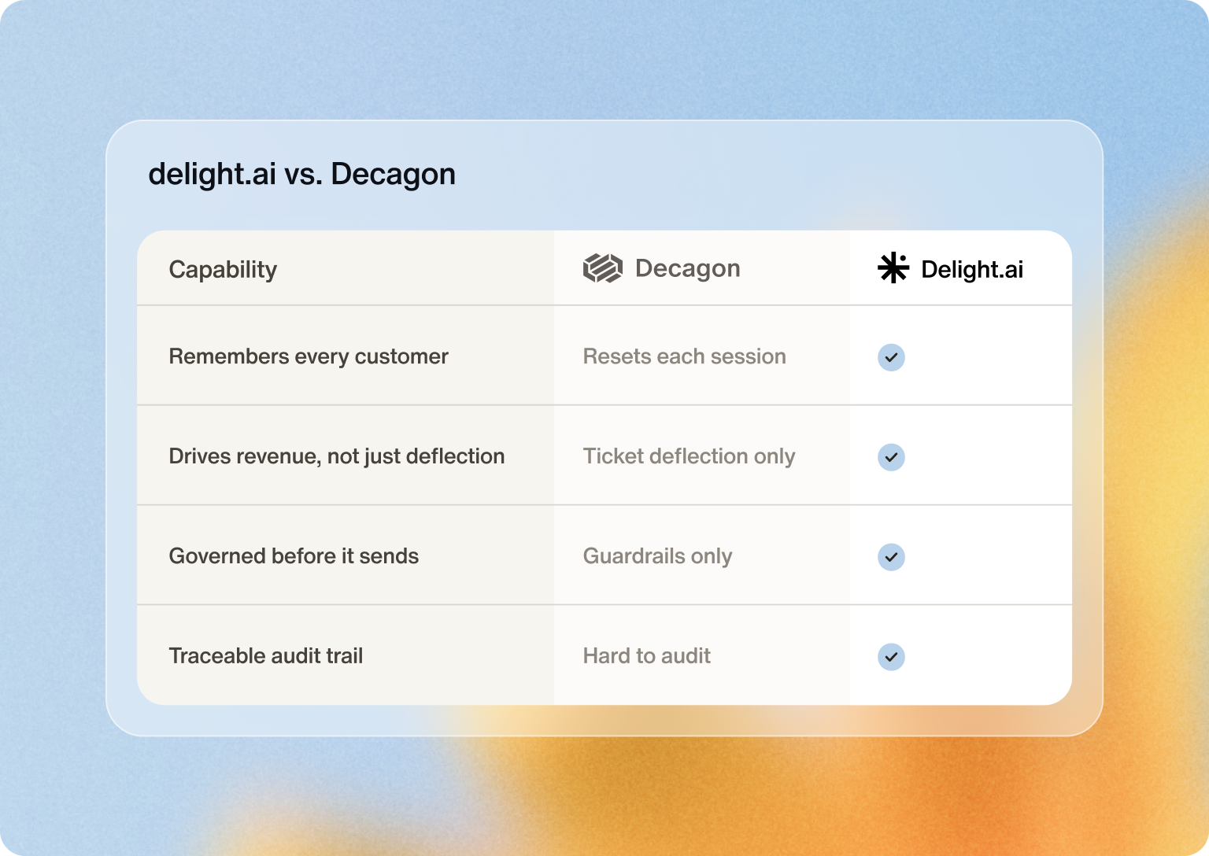The image size is (1209, 856).
Task: Click the 'Hard to audit' cell
Action: [x=647, y=656]
